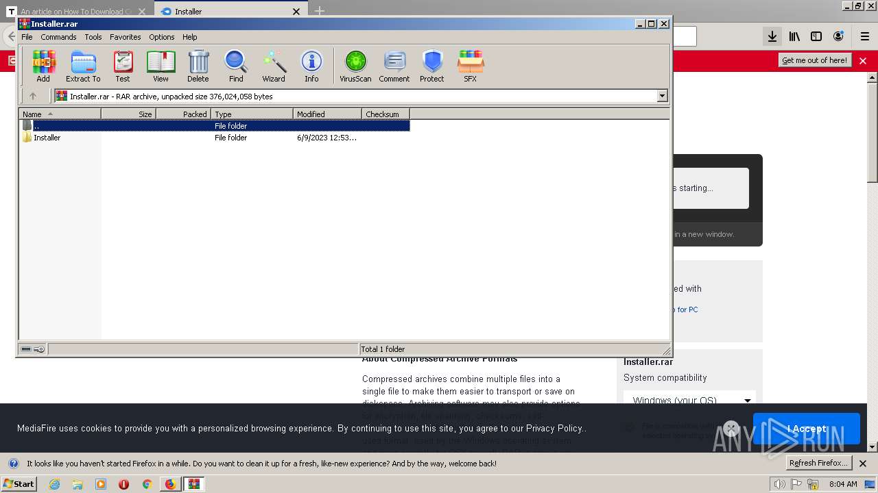This screenshot has height=493, width=878.
Task: Accept MediaFire cookies
Action: pos(807,429)
